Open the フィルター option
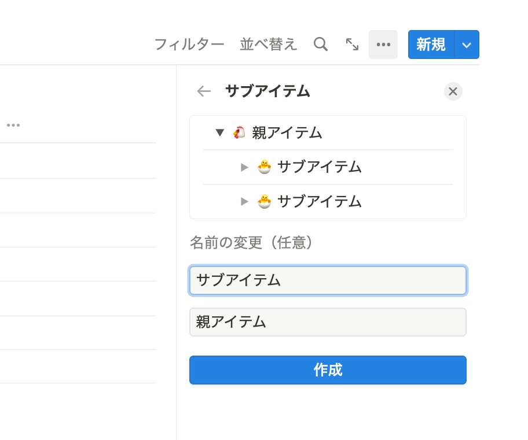The width and height of the screenshot is (528, 440). click(x=189, y=45)
